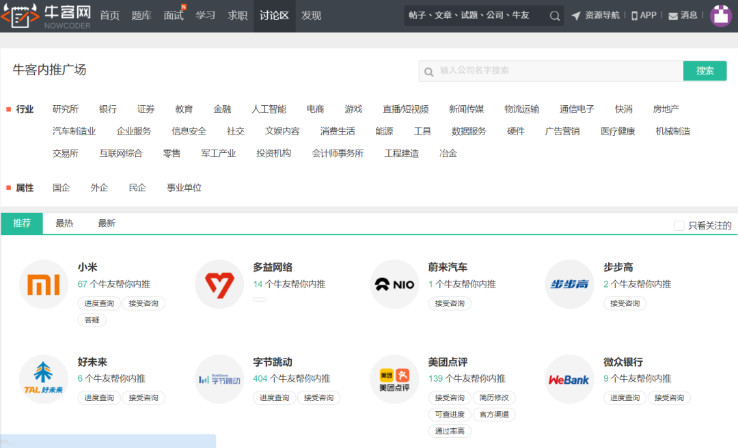This screenshot has height=448, width=738.
Task: Click 小米's 进度查询 tag
Action: [99, 303]
